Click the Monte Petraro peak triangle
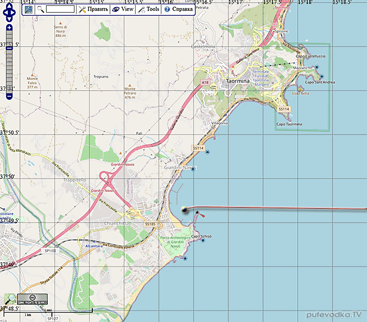This screenshot has height=322, width=367. click(129, 85)
